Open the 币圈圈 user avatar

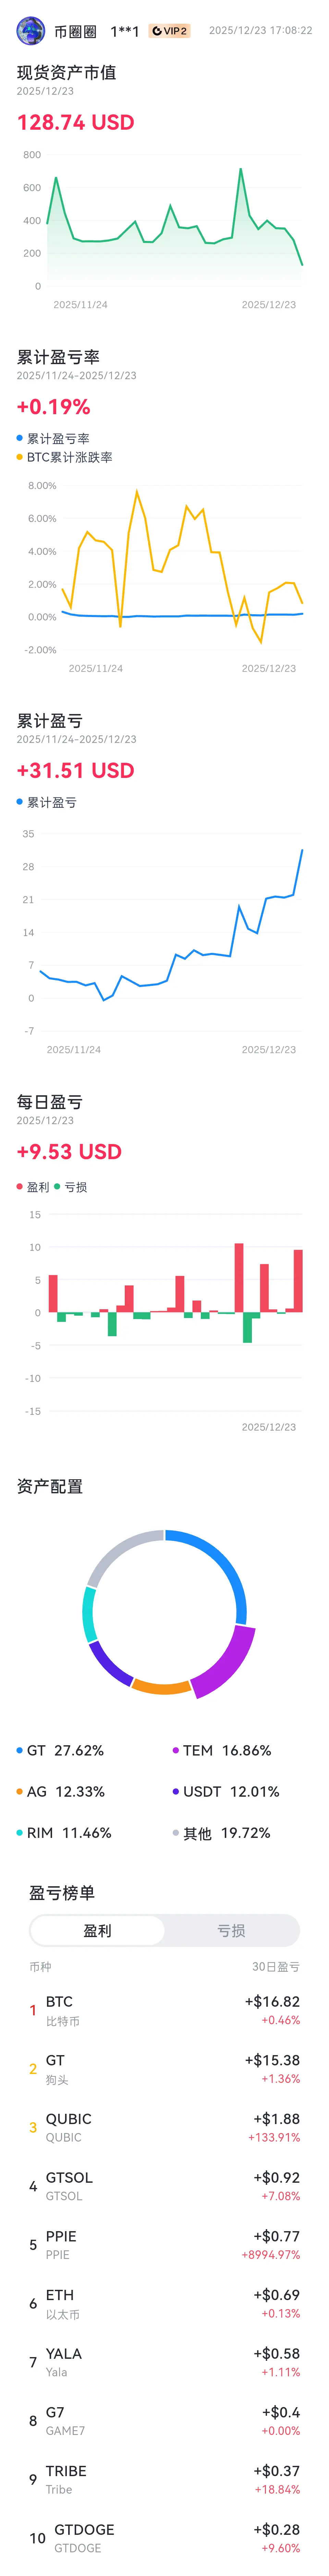(31, 31)
